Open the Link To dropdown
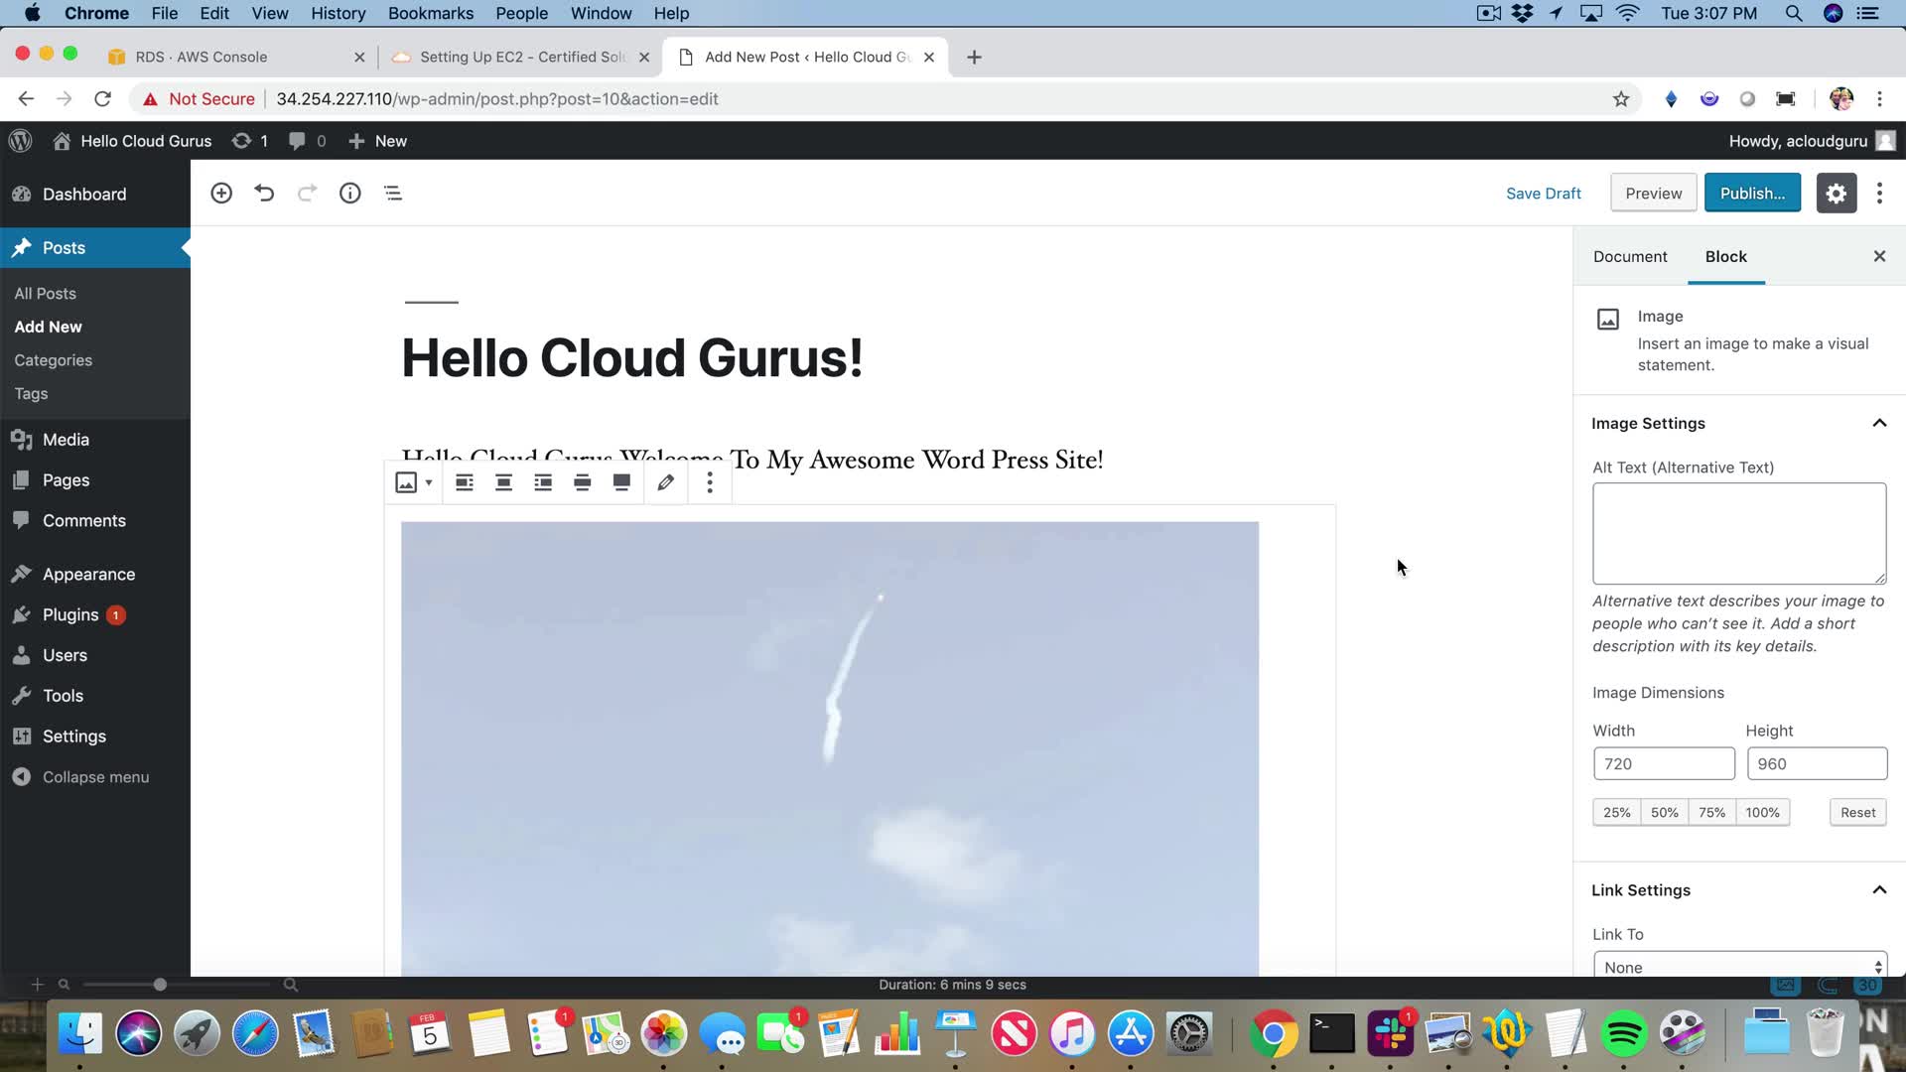 pos(1739,967)
